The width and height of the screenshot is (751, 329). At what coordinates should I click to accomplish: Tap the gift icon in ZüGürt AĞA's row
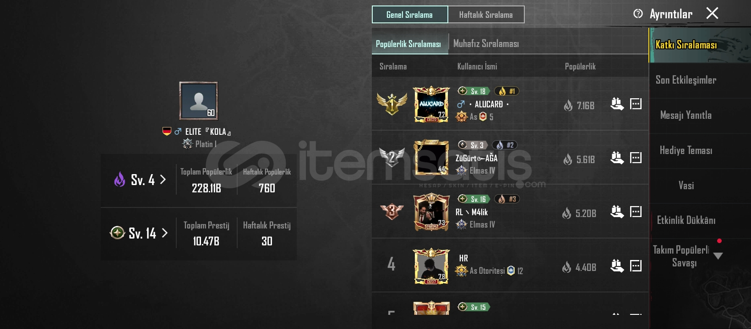(617, 158)
